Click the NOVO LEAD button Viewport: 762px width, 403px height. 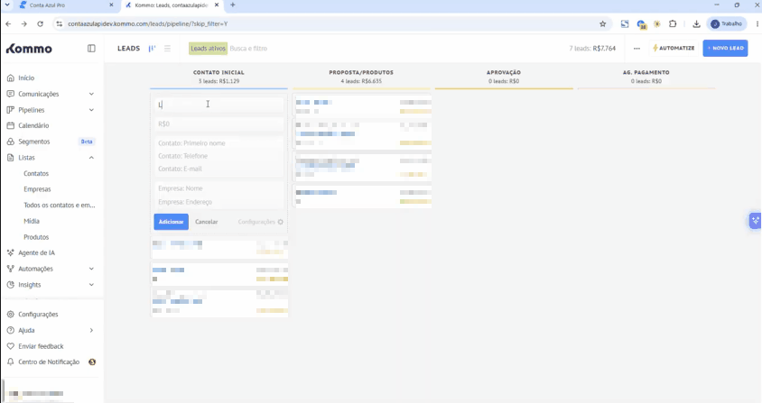point(725,48)
